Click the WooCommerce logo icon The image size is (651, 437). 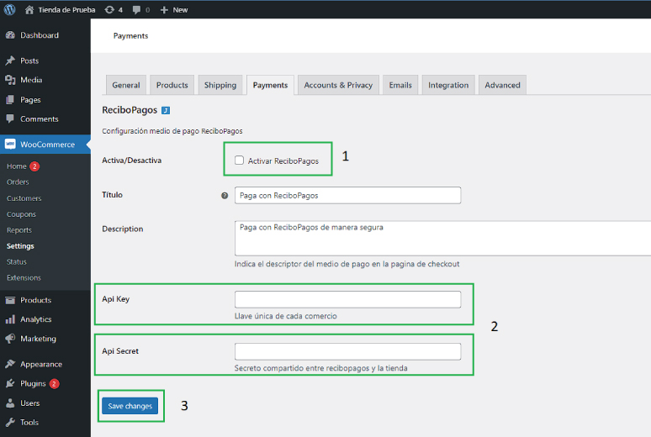point(10,144)
